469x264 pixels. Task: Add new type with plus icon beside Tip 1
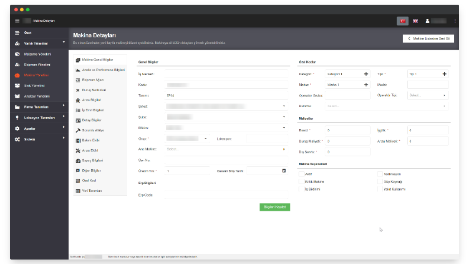445,74
